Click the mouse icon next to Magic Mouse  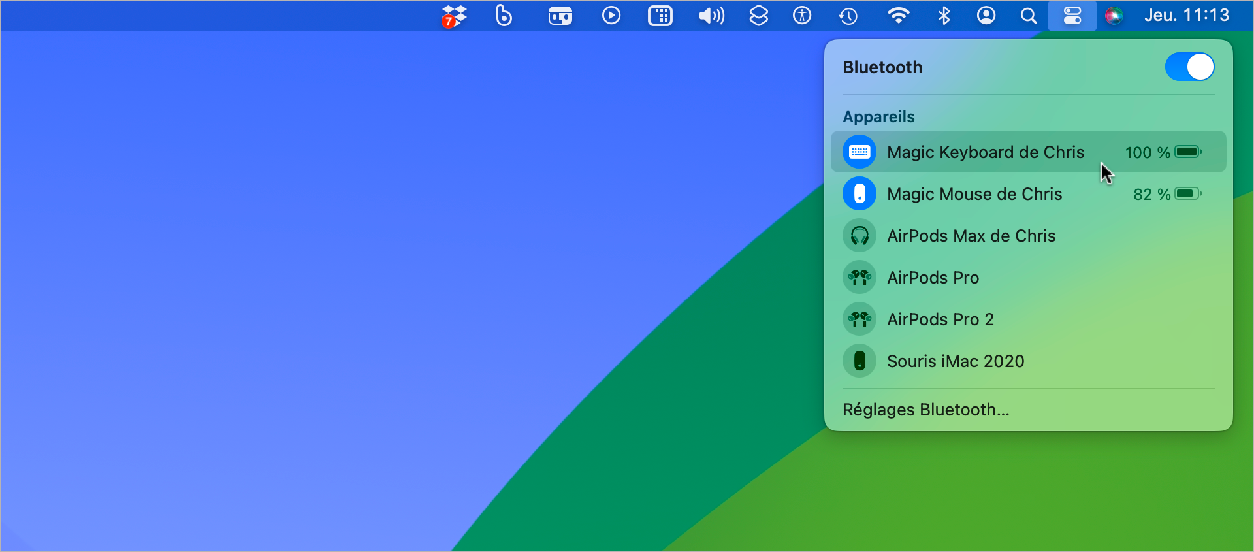coord(860,193)
